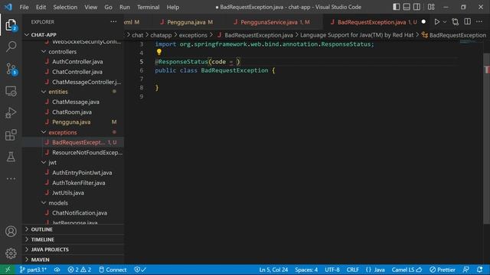The height and width of the screenshot is (275, 490).
Task: Select the Java language mode
Action: pos(375,270)
